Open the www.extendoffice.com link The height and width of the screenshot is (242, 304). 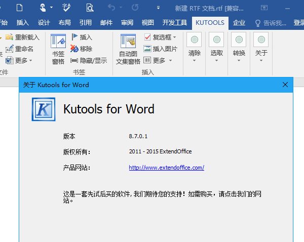click(x=166, y=167)
